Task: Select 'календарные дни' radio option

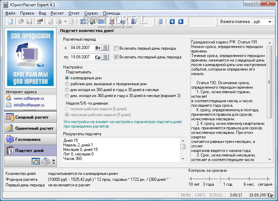Action: pyautogui.click(x=67, y=78)
